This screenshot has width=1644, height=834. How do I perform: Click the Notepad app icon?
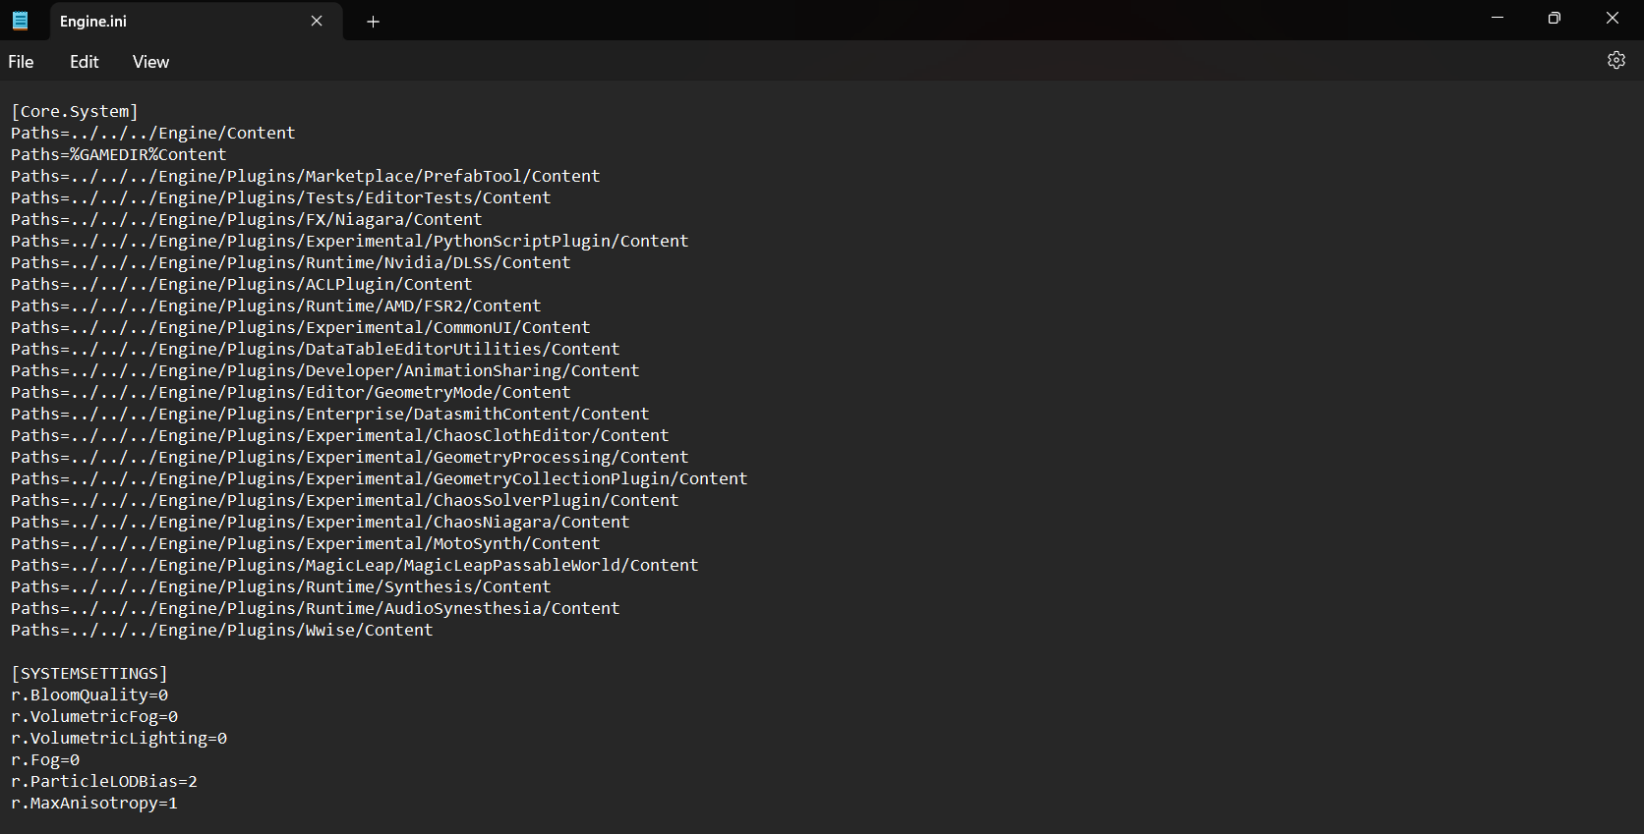click(x=20, y=21)
